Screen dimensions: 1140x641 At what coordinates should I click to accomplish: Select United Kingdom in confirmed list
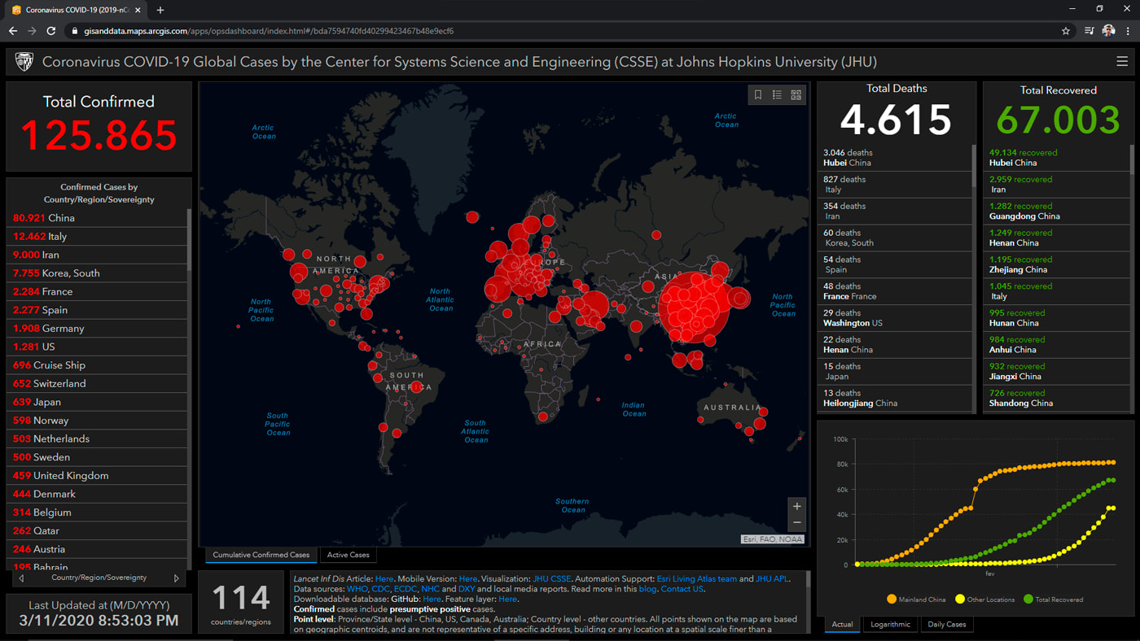(97, 476)
